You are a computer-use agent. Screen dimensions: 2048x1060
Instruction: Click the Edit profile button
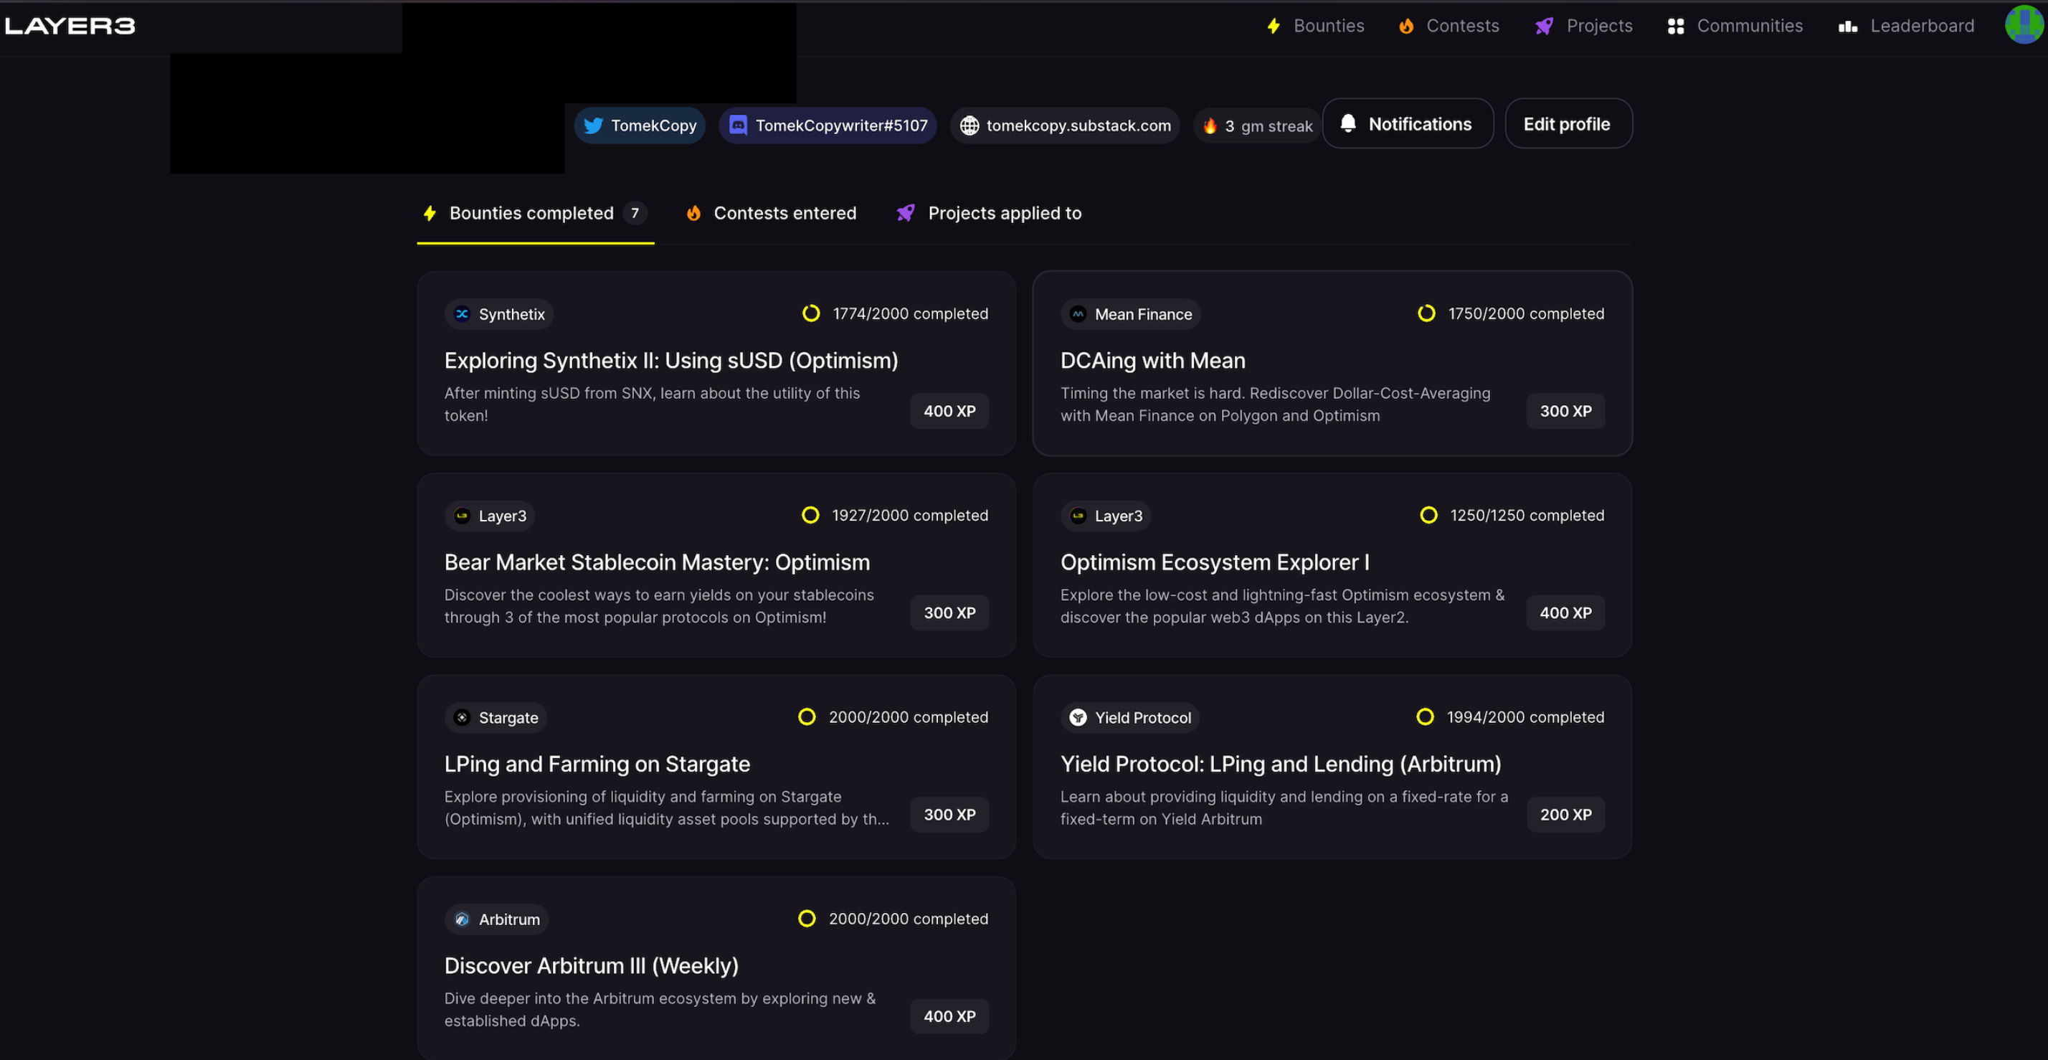[x=1567, y=124]
